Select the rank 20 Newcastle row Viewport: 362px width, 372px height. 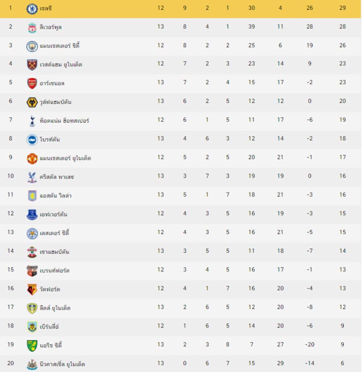point(181,363)
